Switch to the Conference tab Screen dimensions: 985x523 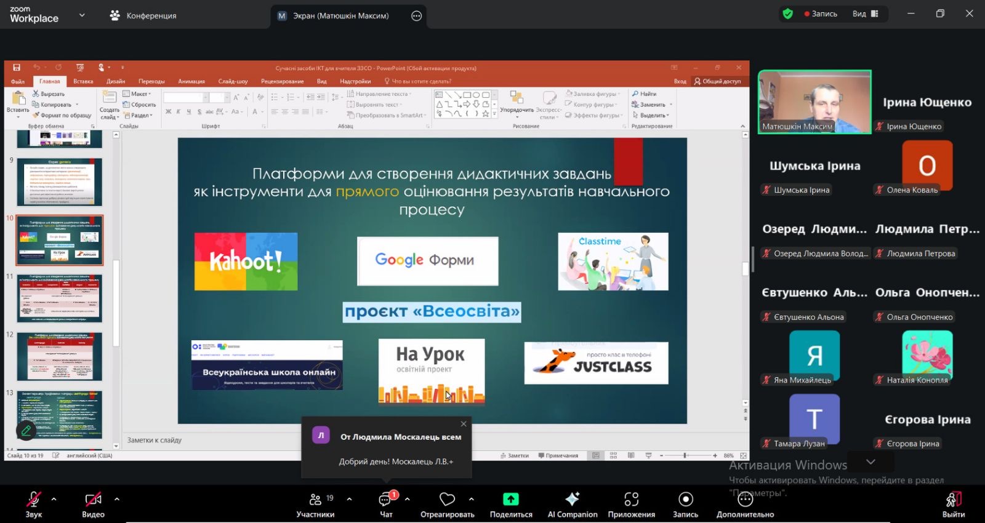coord(143,15)
